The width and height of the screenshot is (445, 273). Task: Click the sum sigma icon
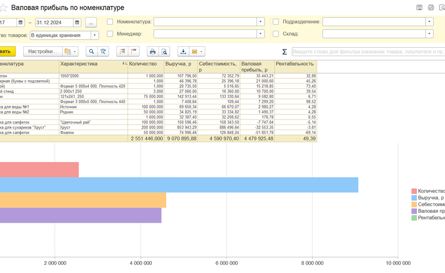[x=285, y=52]
